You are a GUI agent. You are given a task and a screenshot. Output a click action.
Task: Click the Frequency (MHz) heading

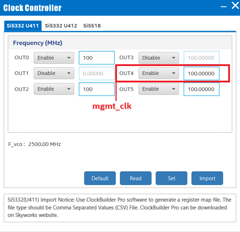point(38,43)
